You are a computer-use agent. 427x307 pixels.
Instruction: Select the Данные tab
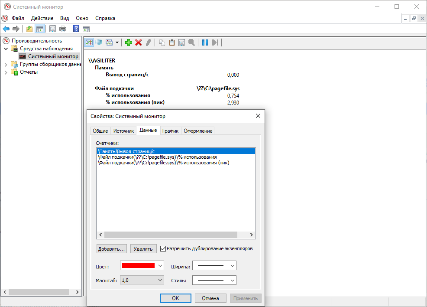[148, 131]
